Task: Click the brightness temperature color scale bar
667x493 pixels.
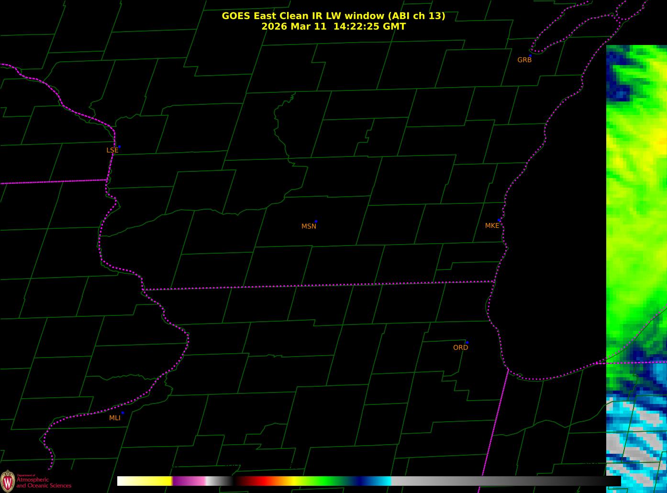Action: pos(369,481)
